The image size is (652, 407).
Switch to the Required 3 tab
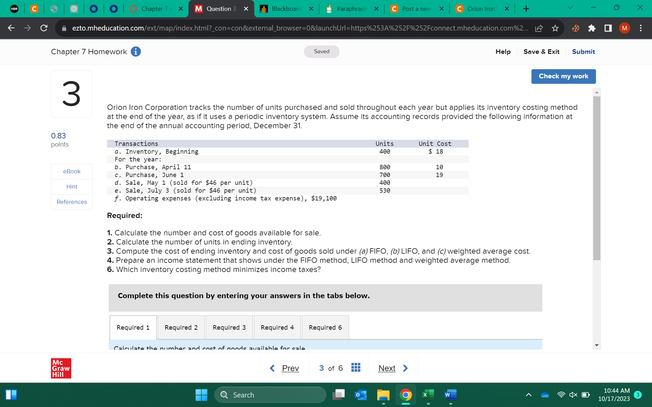tap(229, 327)
